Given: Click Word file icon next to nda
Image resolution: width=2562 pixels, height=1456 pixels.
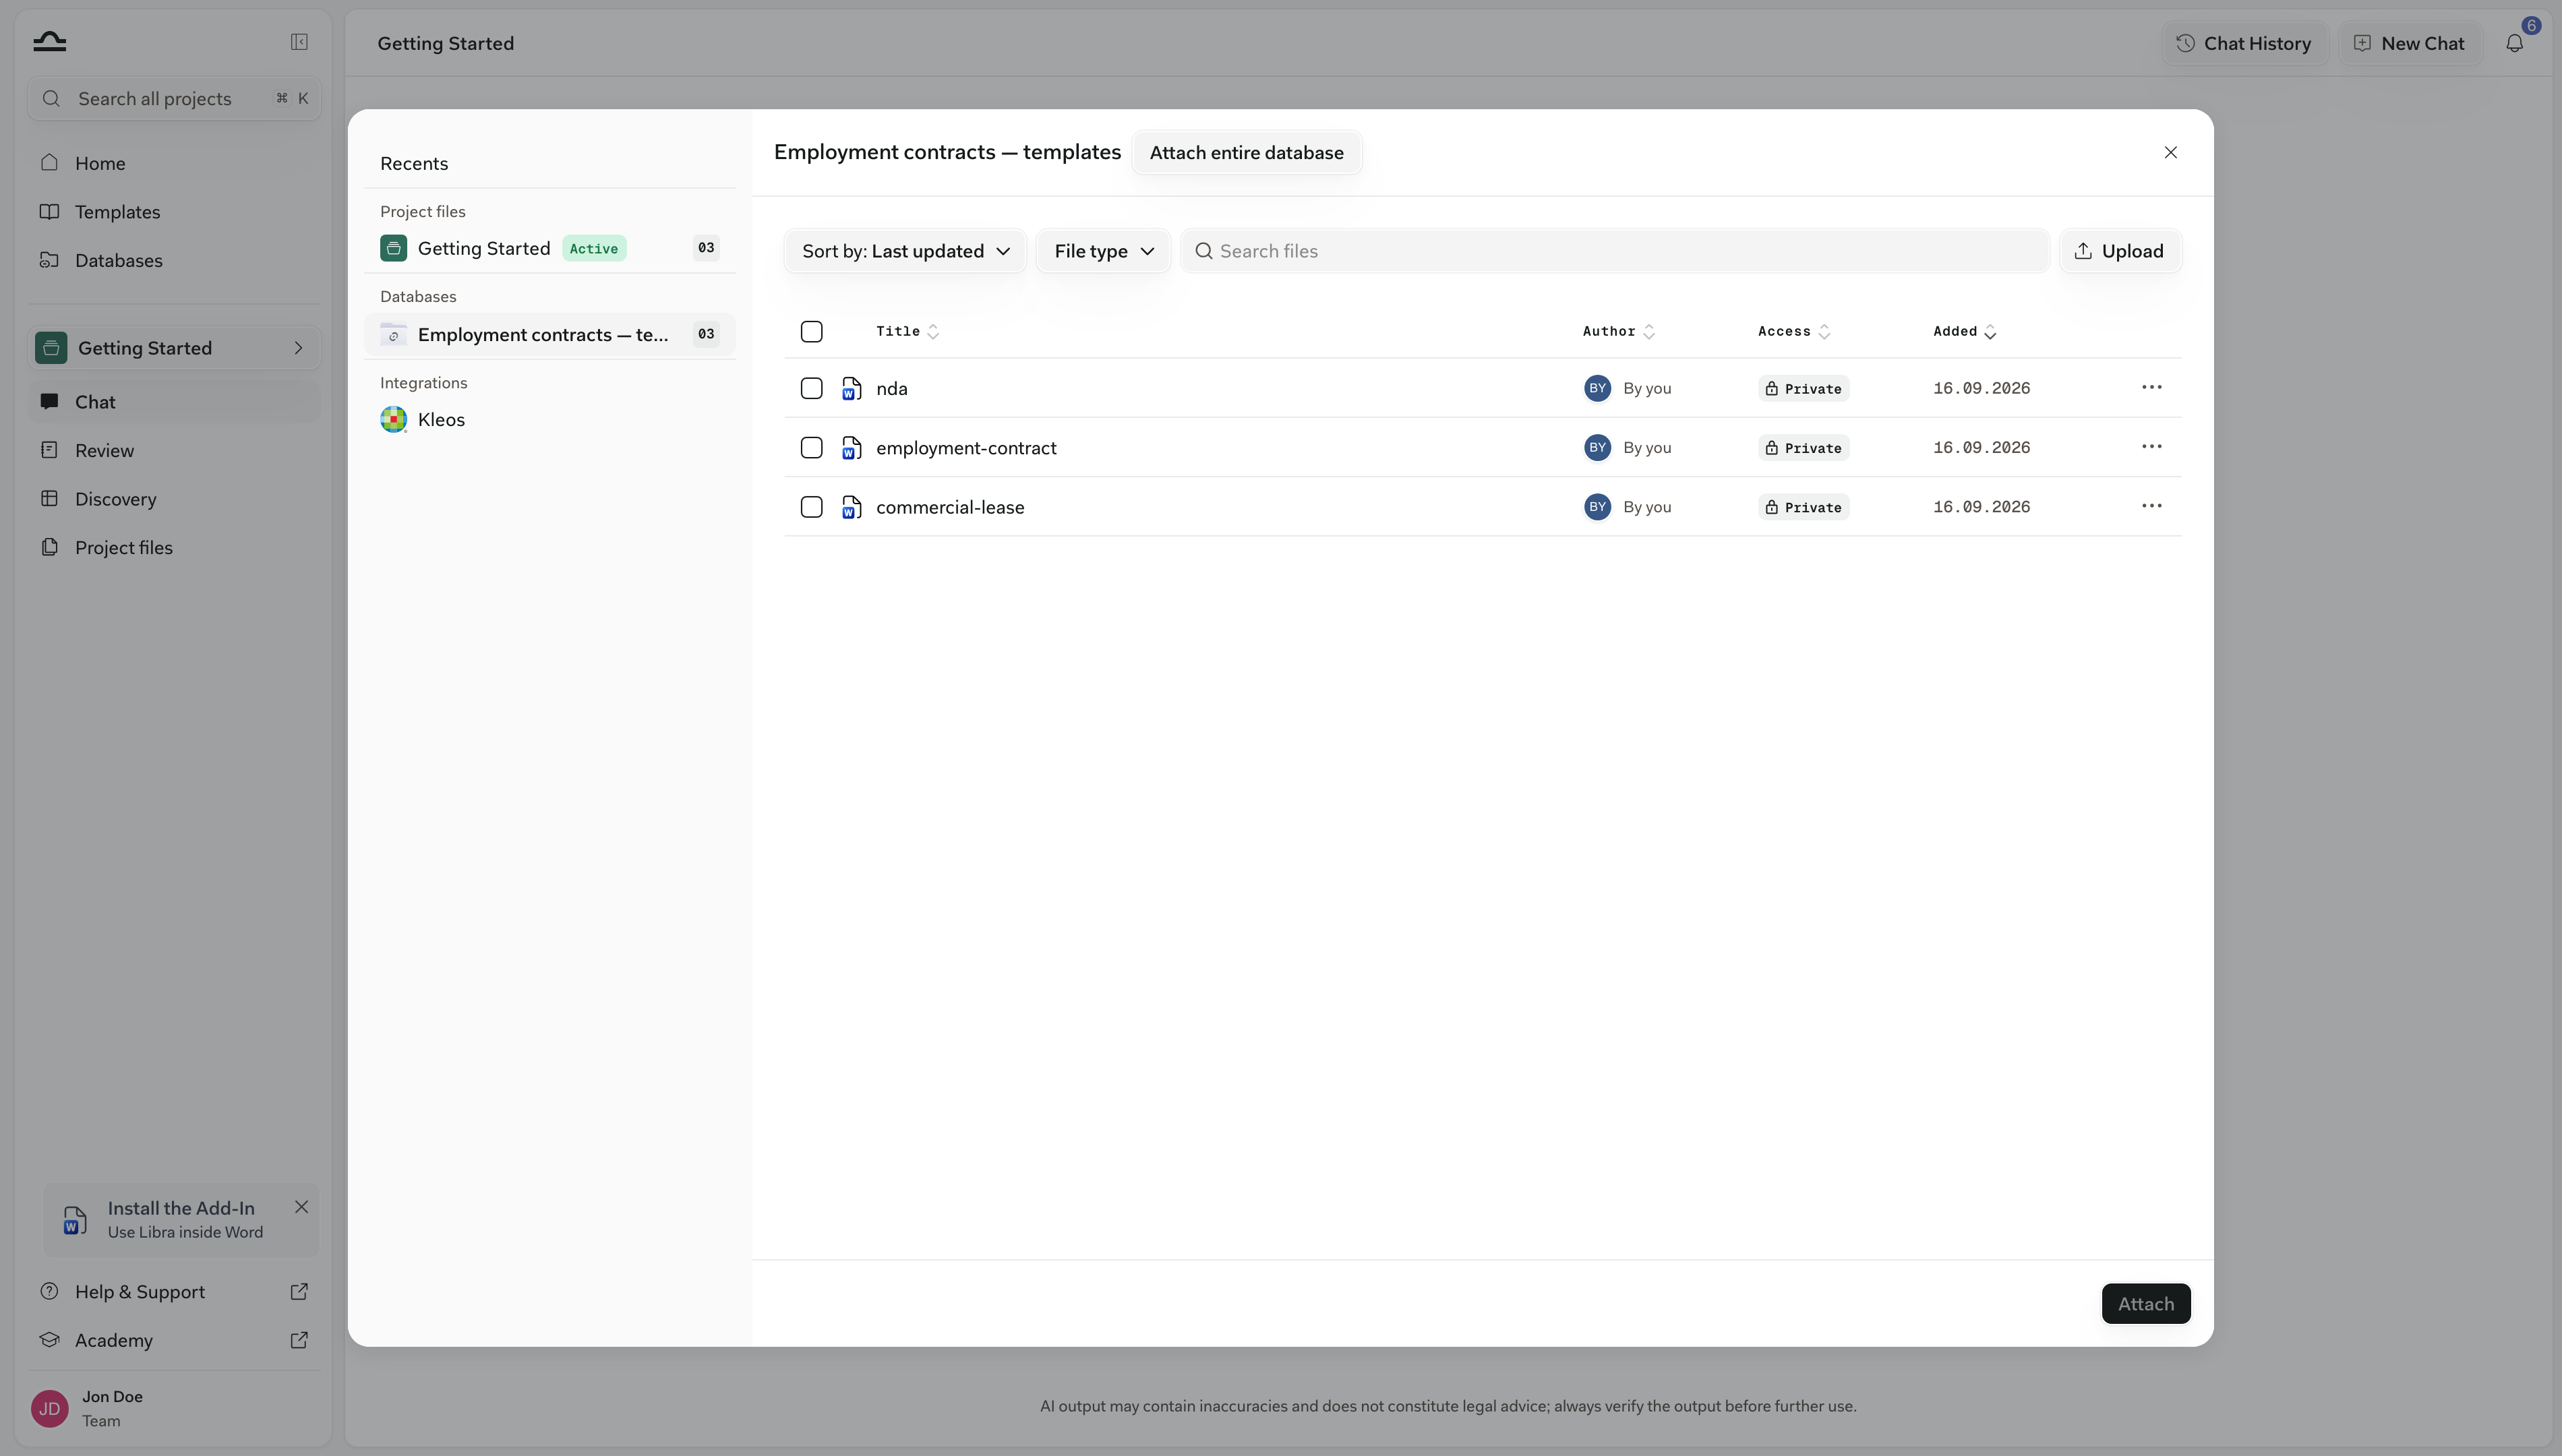Looking at the screenshot, I should (x=851, y=388).
